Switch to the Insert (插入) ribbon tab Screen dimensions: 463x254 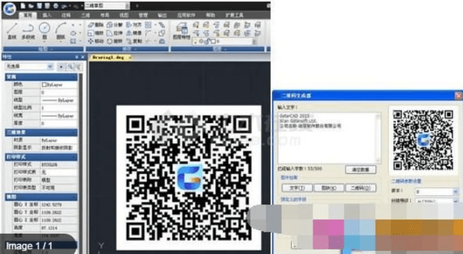click(47, 13)
